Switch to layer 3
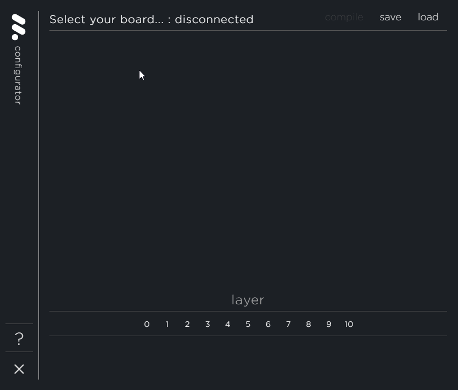This screenshot has height=390, width=458. coord(208,324)
